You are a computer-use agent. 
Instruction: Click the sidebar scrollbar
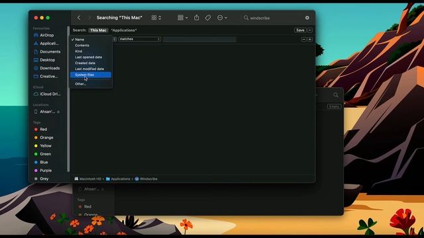point(68,99)
